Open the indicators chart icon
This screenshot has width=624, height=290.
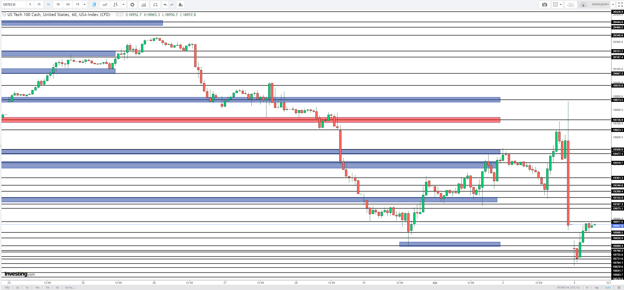[144, 5]
